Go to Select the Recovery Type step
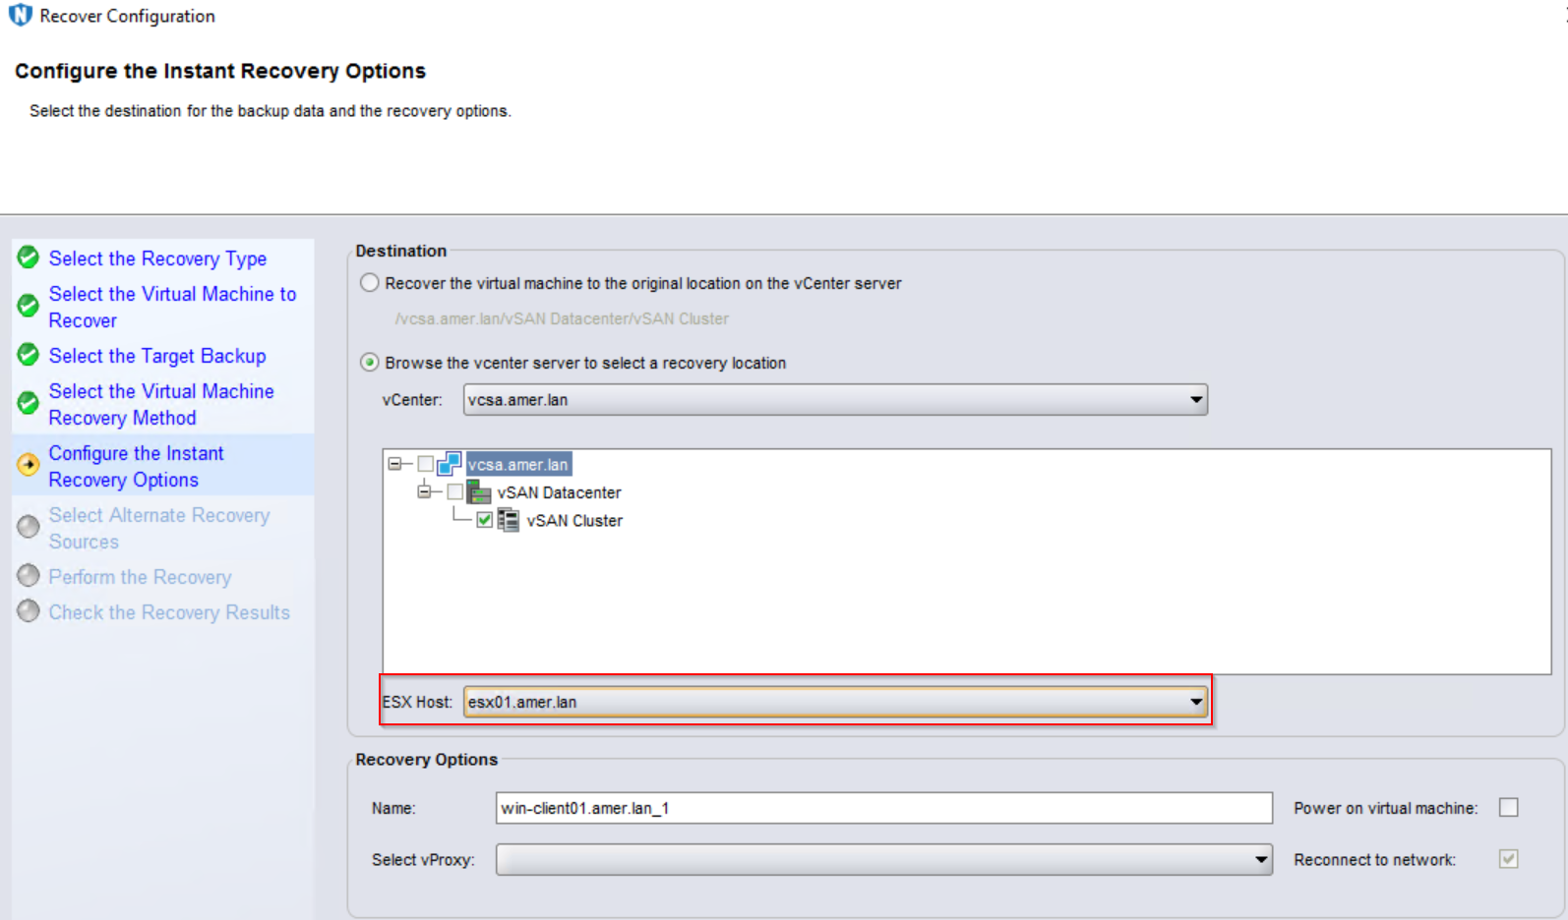The height and width of the screenshot is (920, 1568). 157,259
